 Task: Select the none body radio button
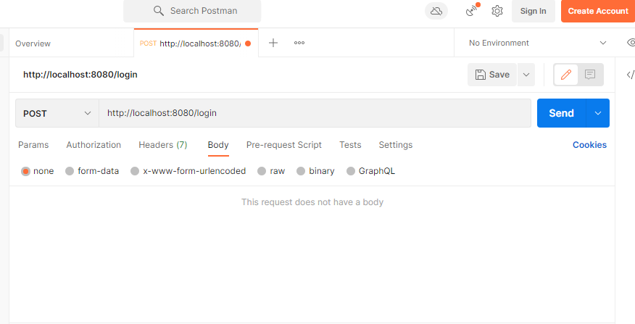point(25,171)
